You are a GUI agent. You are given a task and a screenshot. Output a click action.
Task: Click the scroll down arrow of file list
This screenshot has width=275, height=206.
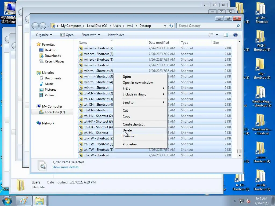(x=240, y=156)
